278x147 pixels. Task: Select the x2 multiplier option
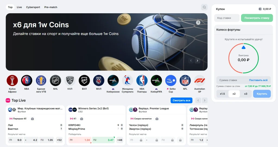point(234,94)
